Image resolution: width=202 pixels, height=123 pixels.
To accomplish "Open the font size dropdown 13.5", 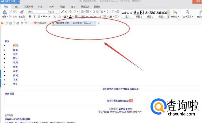I will (59, 12).
